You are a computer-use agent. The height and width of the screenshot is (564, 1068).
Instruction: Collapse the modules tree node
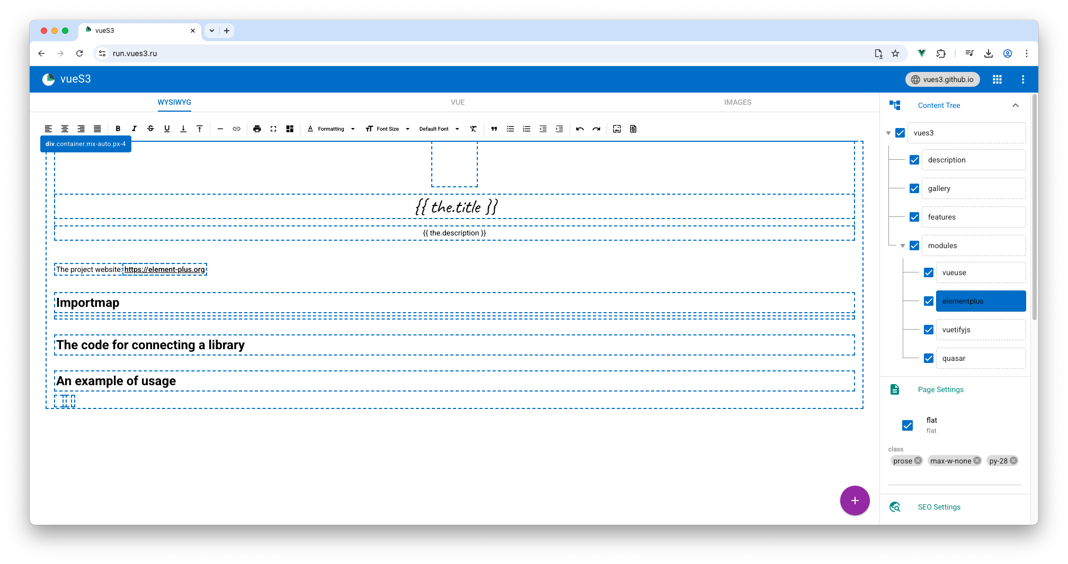903,246
